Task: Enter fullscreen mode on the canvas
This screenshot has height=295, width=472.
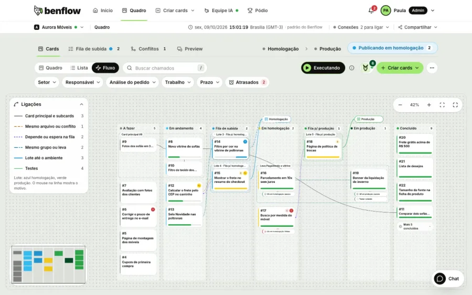Action: tap(455, 105)
